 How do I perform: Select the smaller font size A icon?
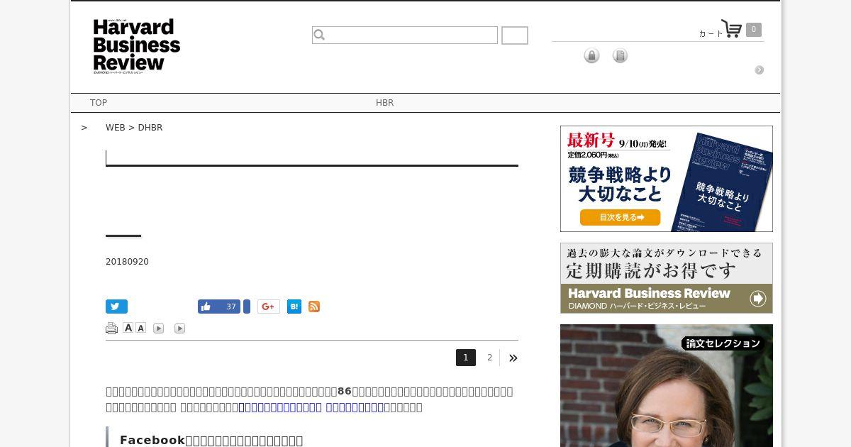(x=141, y=328)
